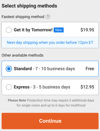
Task: Select the Get it by Tomorrow radio button
Action: [9, 30]
